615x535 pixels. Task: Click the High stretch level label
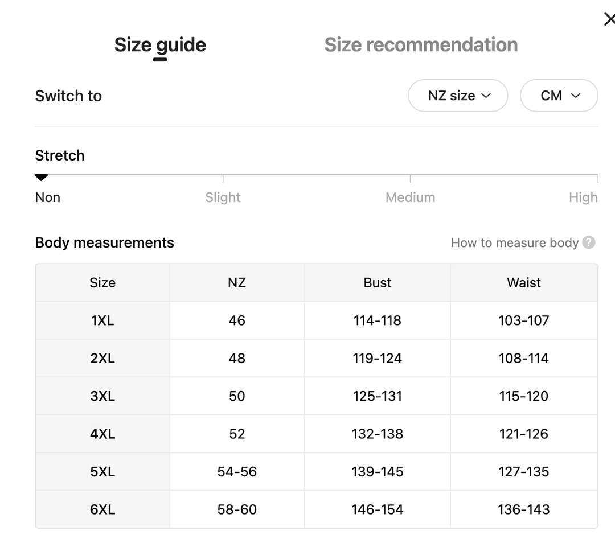(x=583, y=197)
